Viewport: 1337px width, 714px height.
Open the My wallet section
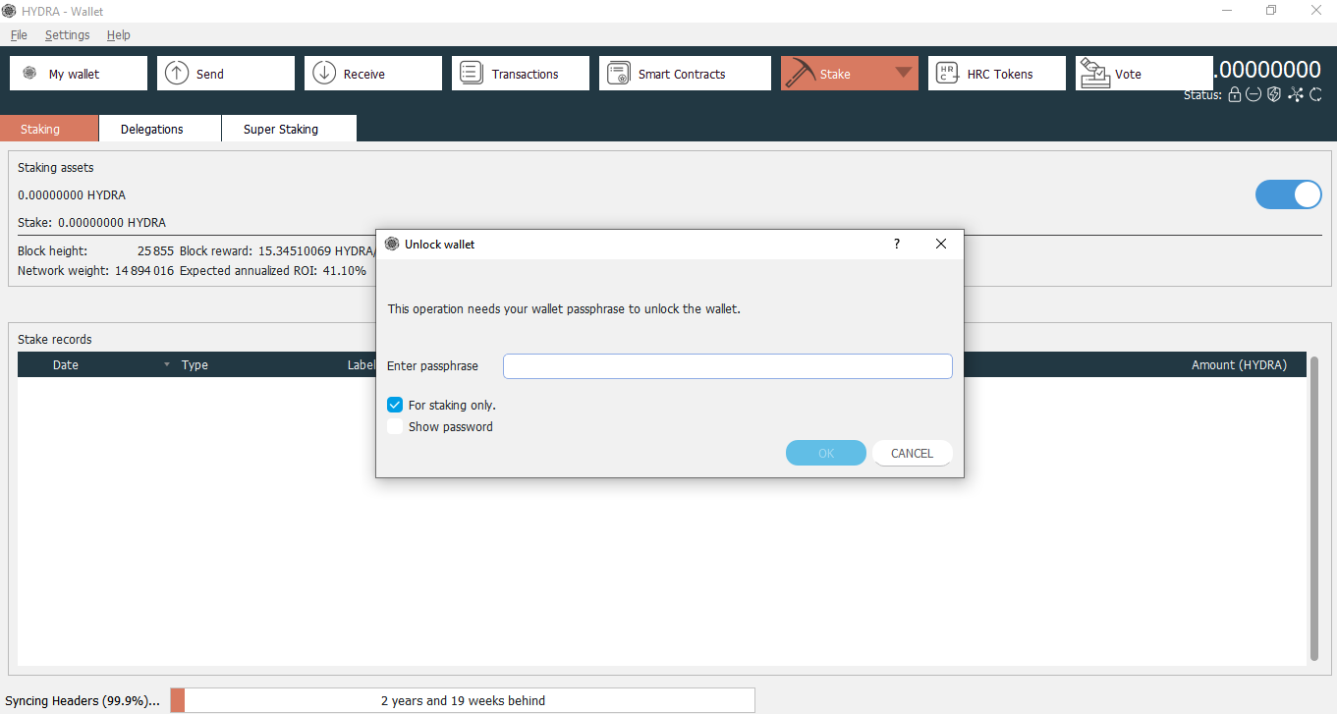click(78, 73)
